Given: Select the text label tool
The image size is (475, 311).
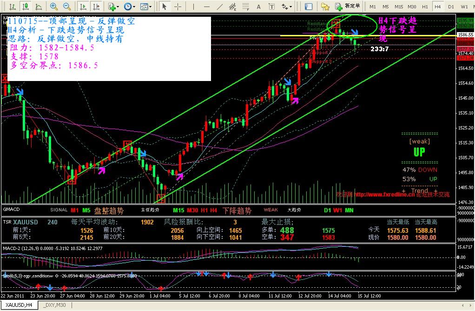Looking at the screenshot, I should [x=272, y=7].
